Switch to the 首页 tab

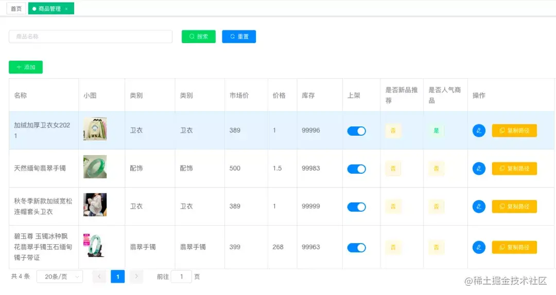(16, 9)
